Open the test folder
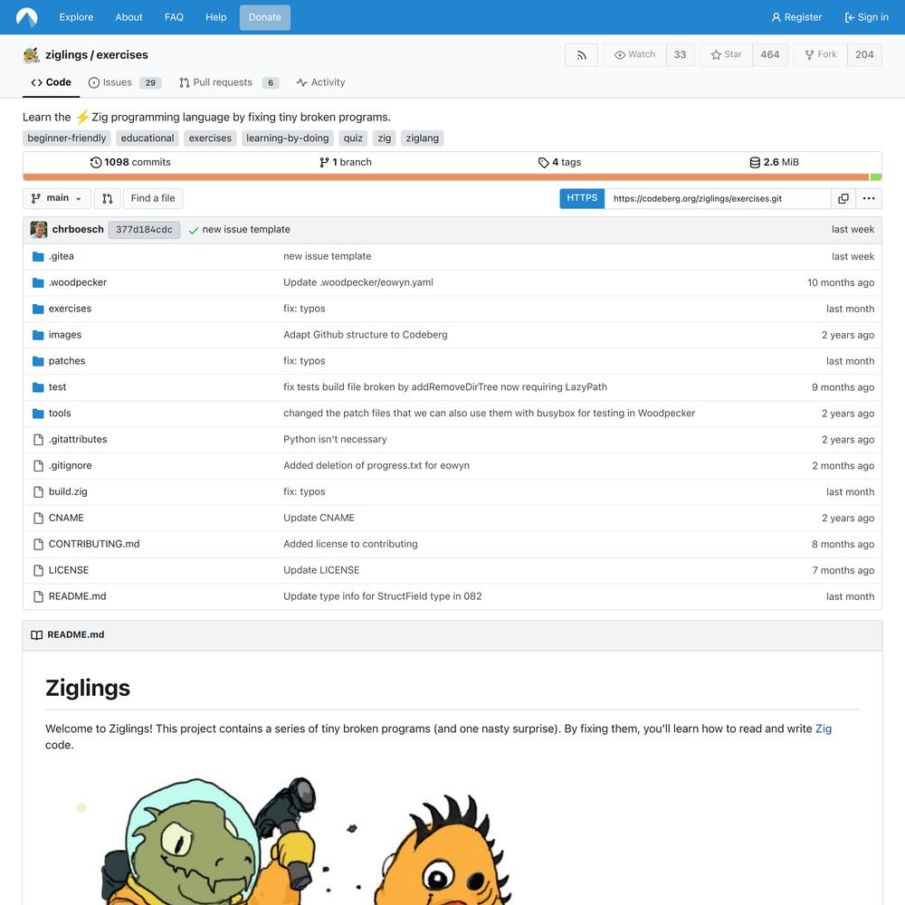The image size is (905, 905). (x=57, y=386)
